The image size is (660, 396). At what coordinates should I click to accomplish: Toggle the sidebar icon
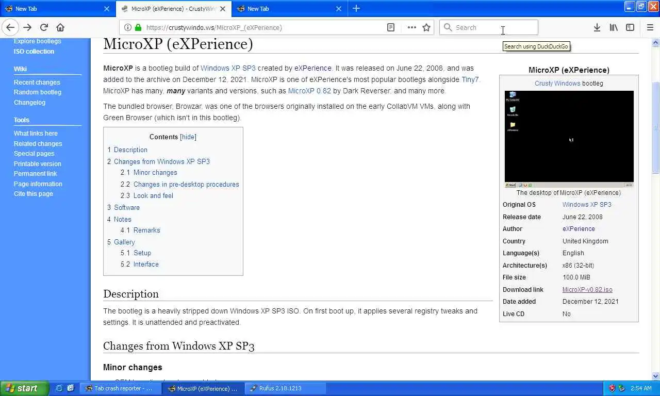630,27
